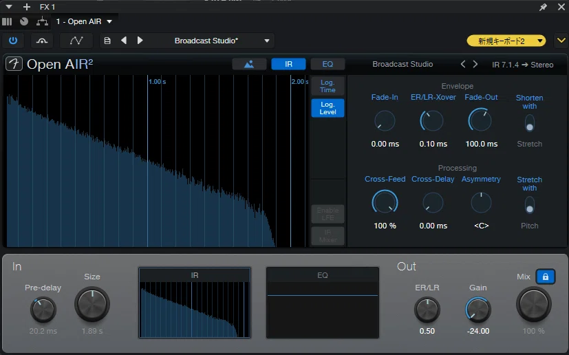Screen dimensions: 569x355
Task: Click the Fade-In 0.00 ms value
Action: [385, 144]
